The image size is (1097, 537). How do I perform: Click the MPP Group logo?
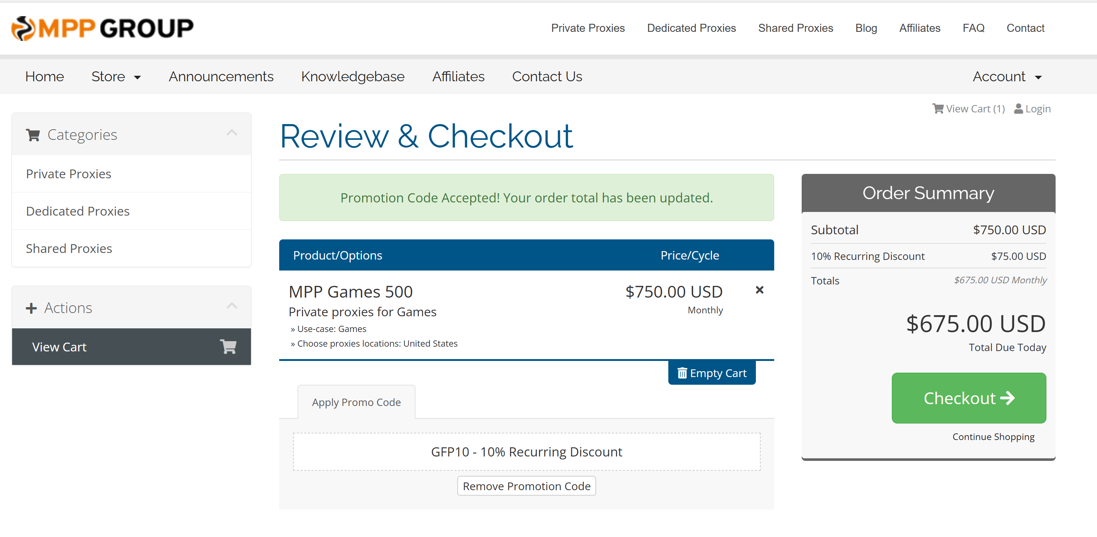pos(102,28)
